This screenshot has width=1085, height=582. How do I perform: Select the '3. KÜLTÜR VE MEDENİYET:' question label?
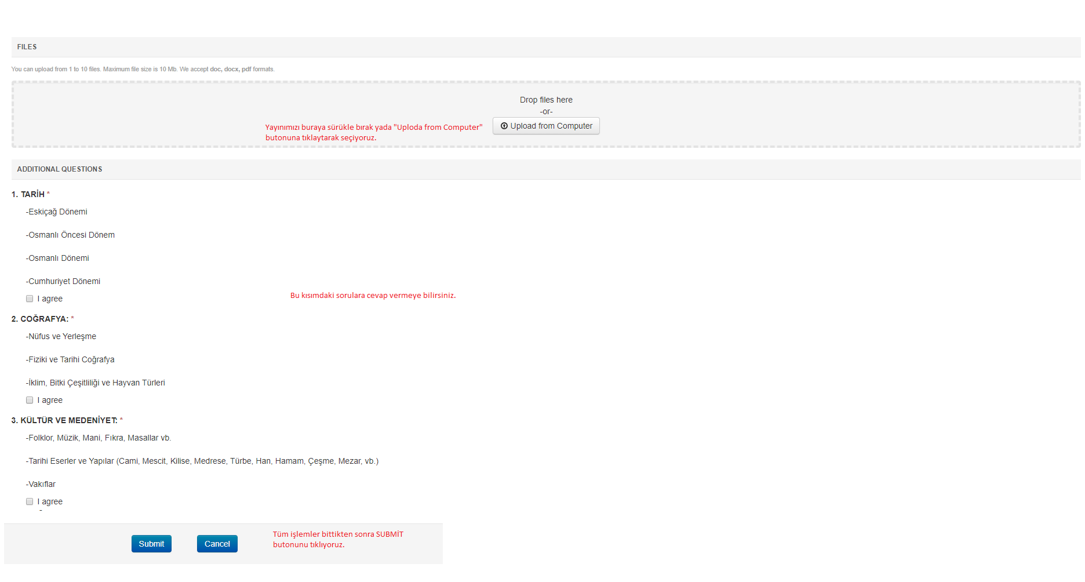coord(64,420)
